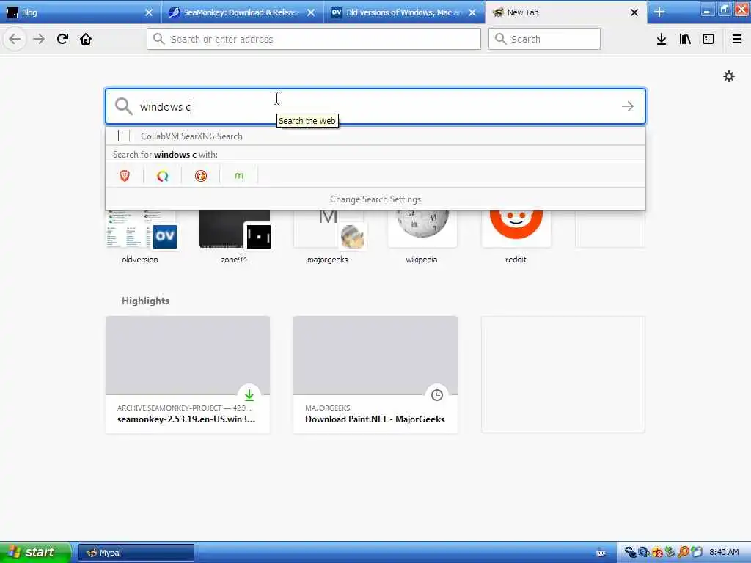Search with the green m engine icon
Image resolution: width=751 pixels, height=563 pixels.
[x=239, y=176]
